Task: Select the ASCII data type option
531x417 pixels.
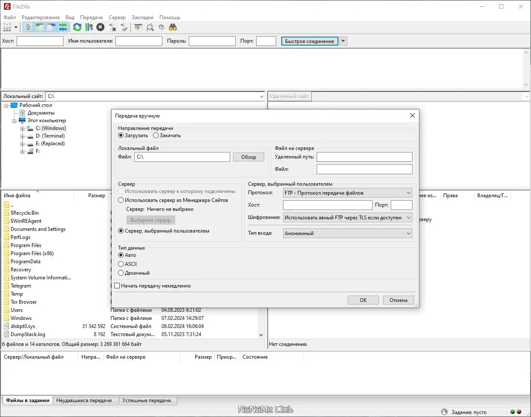Action: click(x=121, y=264)
